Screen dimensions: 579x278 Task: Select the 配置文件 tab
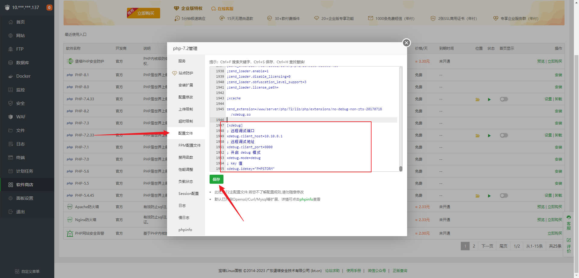[x=186, y=133]
